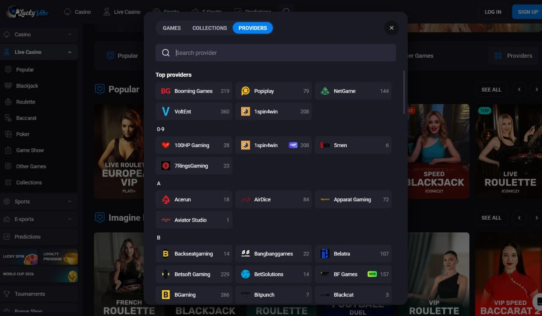Click the 100HP Gaming heart icon
The image size is (542, 316).
coord(165,145)
